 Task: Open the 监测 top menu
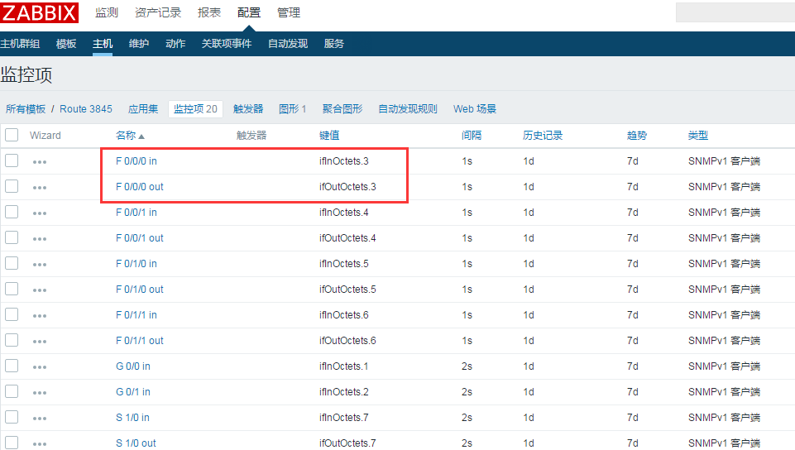tap(107, 12)
